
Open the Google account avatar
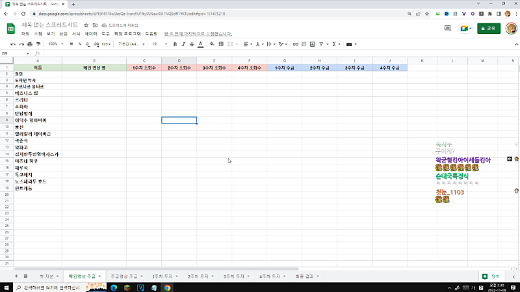(x=511, y=29)
